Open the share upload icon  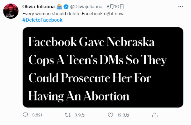click(155, 115)
